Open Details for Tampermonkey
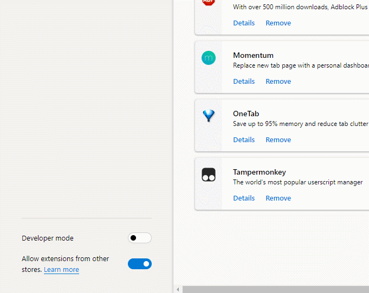This screenshot has height=293, width=369. 244,198
